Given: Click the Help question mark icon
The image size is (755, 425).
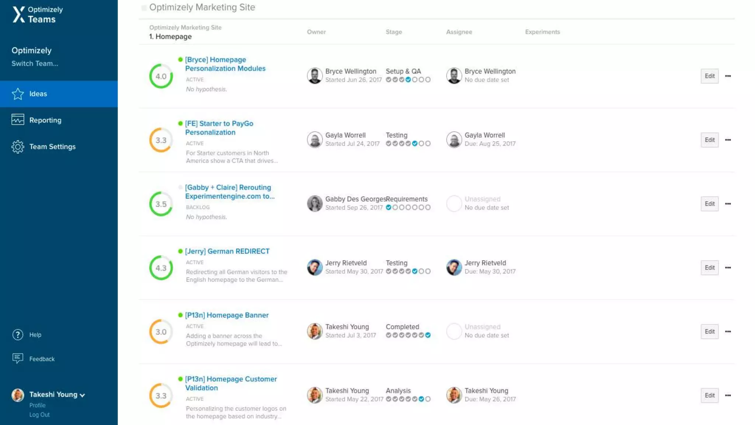Looking at the screenshot, I should [18, 335].
